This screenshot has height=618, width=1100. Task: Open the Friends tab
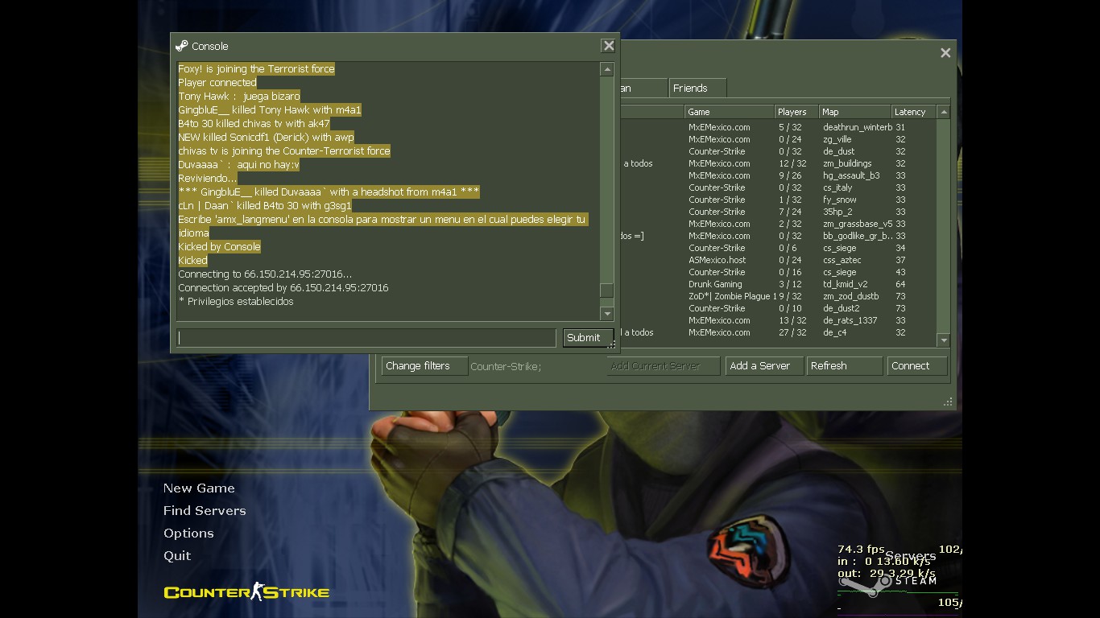point(697,88)
